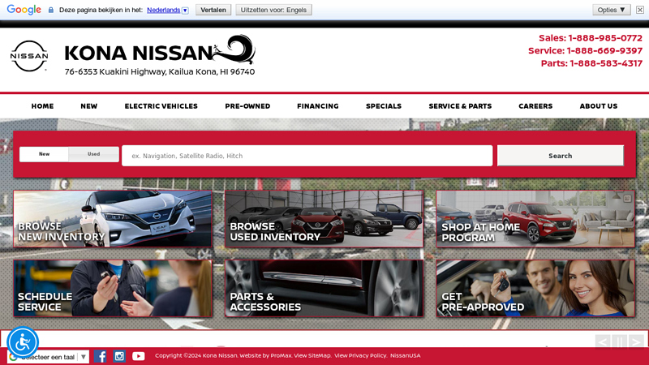Screen dimensions: 649x365
Task: Open the NEW menu item
Action: [x=89, y=106]
